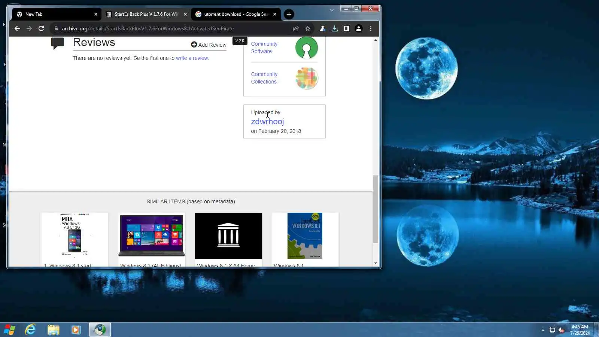The image size is (599, 337).
Task: Open the Chrome three-dot menu
Action: (x=371, y=28)
